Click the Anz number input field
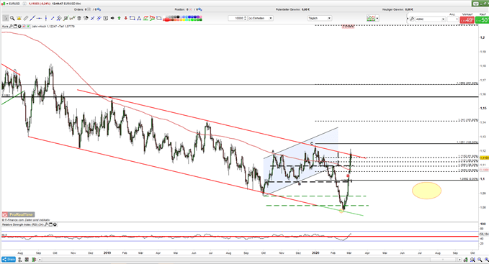Screen dimensions: 489x264 coord(452,19)
